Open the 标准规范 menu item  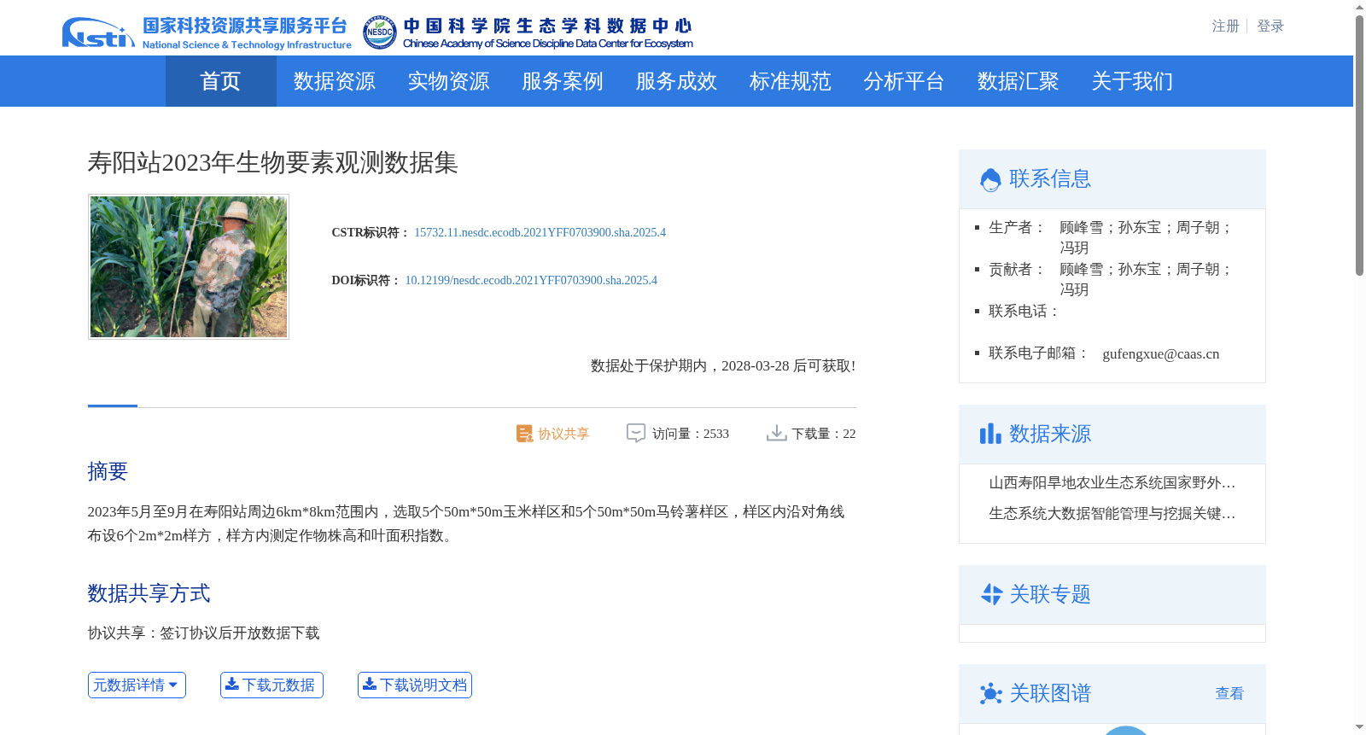pyautogui.click(x=791, y=81)
